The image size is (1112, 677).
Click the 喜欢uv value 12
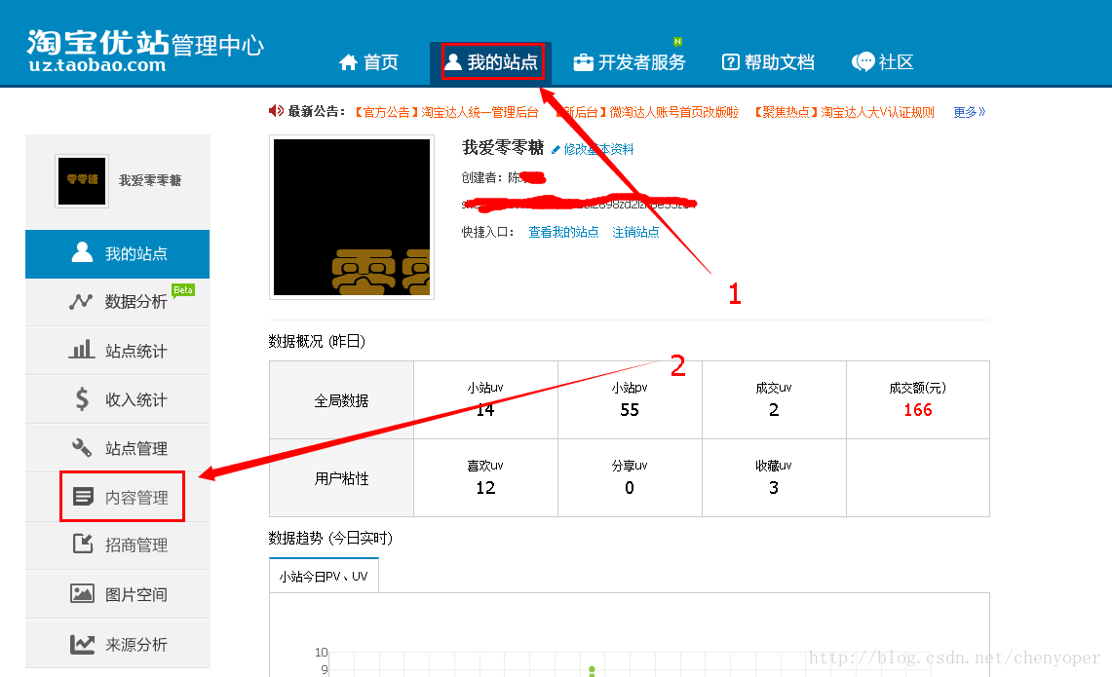coord(485,488)
